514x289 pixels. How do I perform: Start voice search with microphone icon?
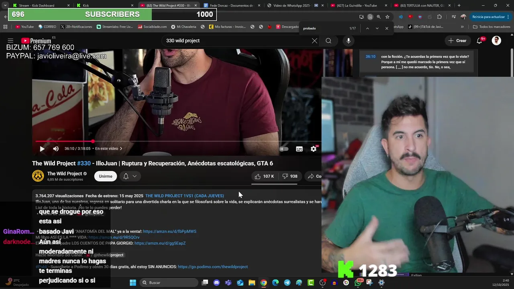pyautogui.click(x=349, y=41)
